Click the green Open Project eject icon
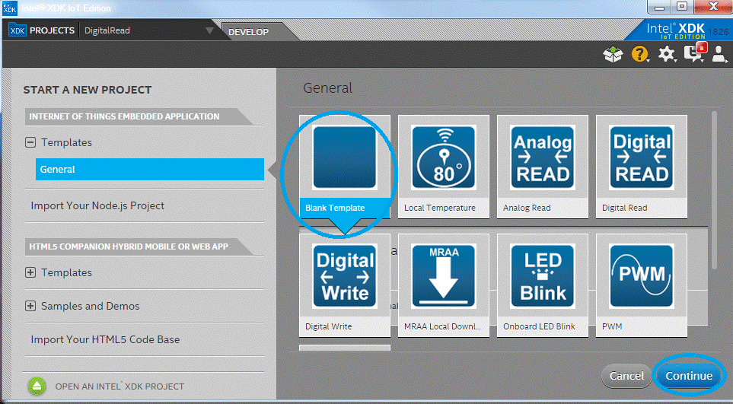The height and width of the screenshot is (404, 733). (x=37, y=386)
